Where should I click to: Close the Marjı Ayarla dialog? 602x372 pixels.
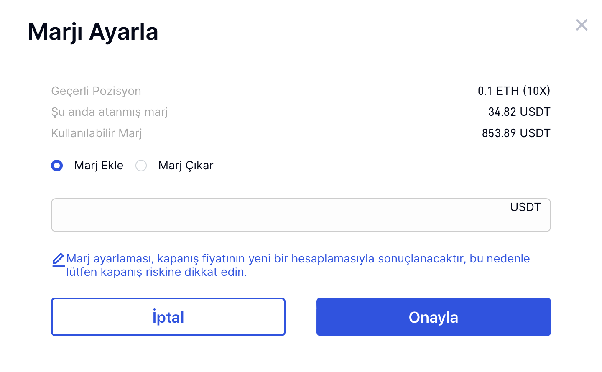coord(582,25)
